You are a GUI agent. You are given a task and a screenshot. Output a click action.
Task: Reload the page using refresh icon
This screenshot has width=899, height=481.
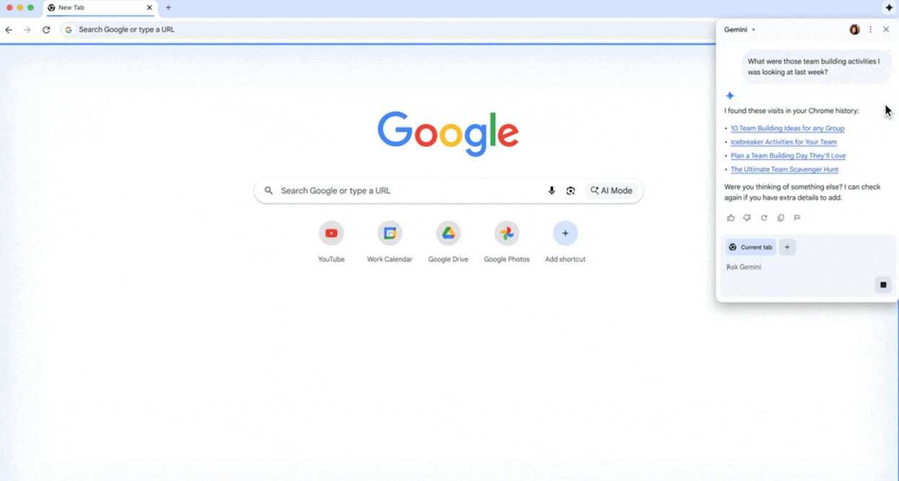[x=46, y=30]
